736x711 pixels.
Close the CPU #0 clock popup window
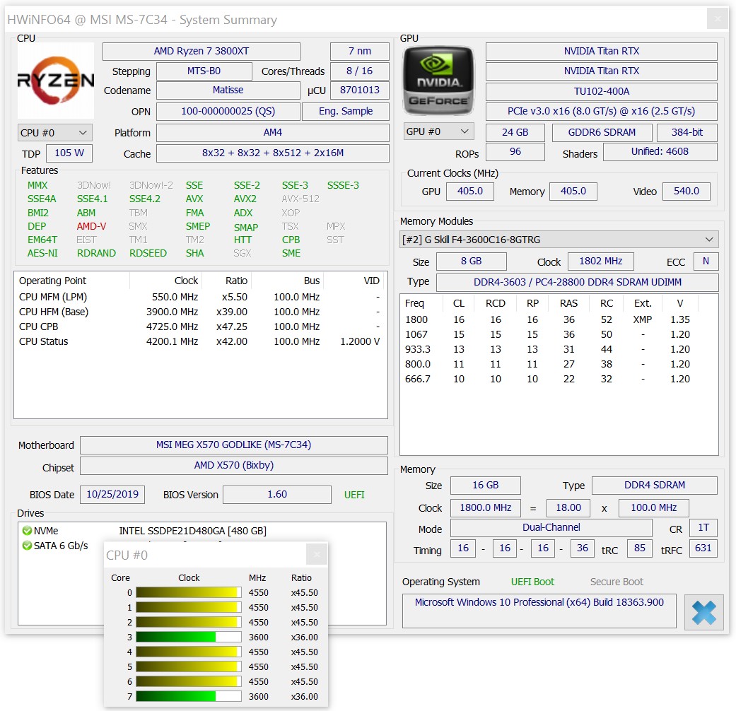tap(317, 555)
